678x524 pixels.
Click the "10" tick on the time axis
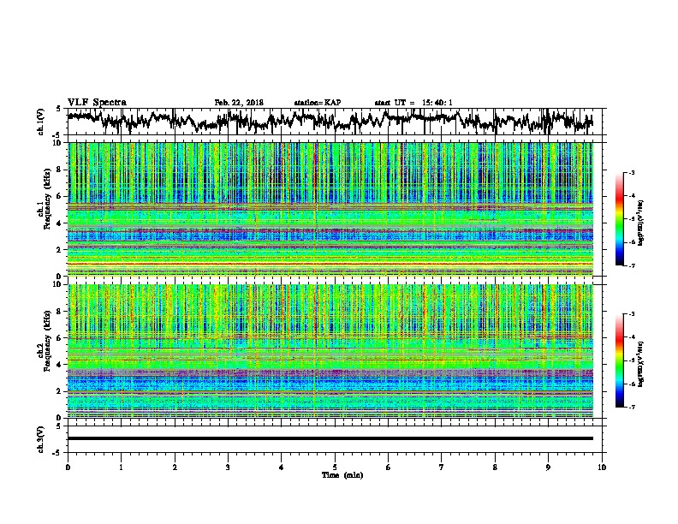602,467
